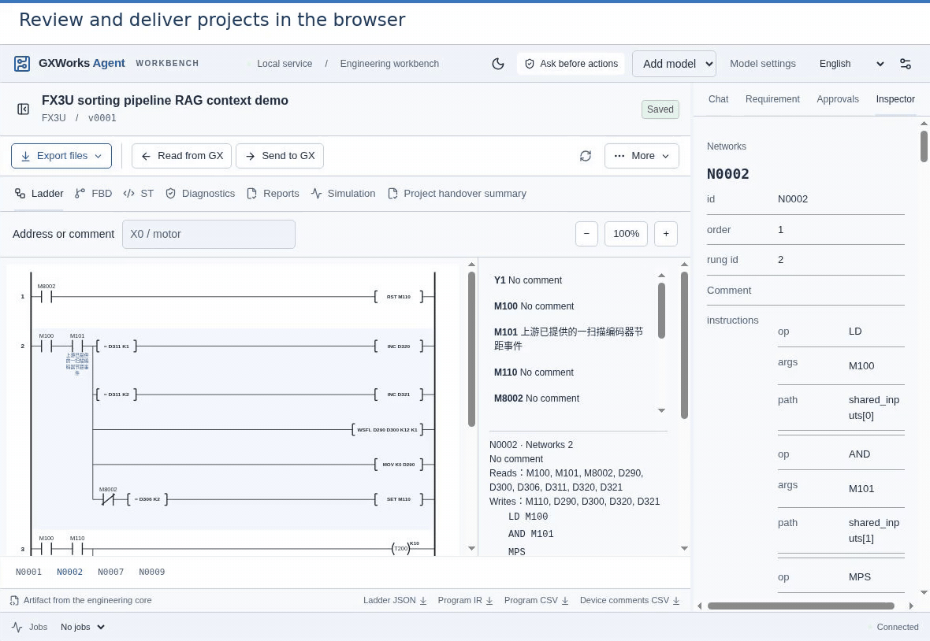The width and height of the screenshot is (930, 641).
Task: Open the Approvals tab
Action: click(x=838, y=99)
